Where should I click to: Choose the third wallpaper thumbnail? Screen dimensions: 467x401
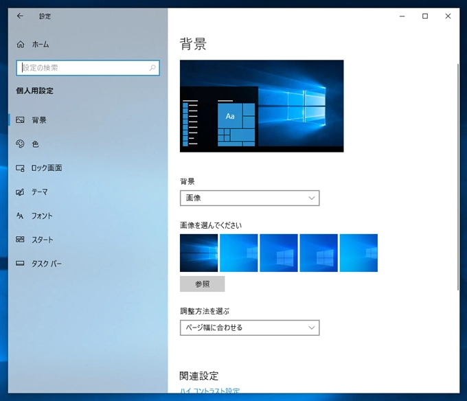coord(278,253)
